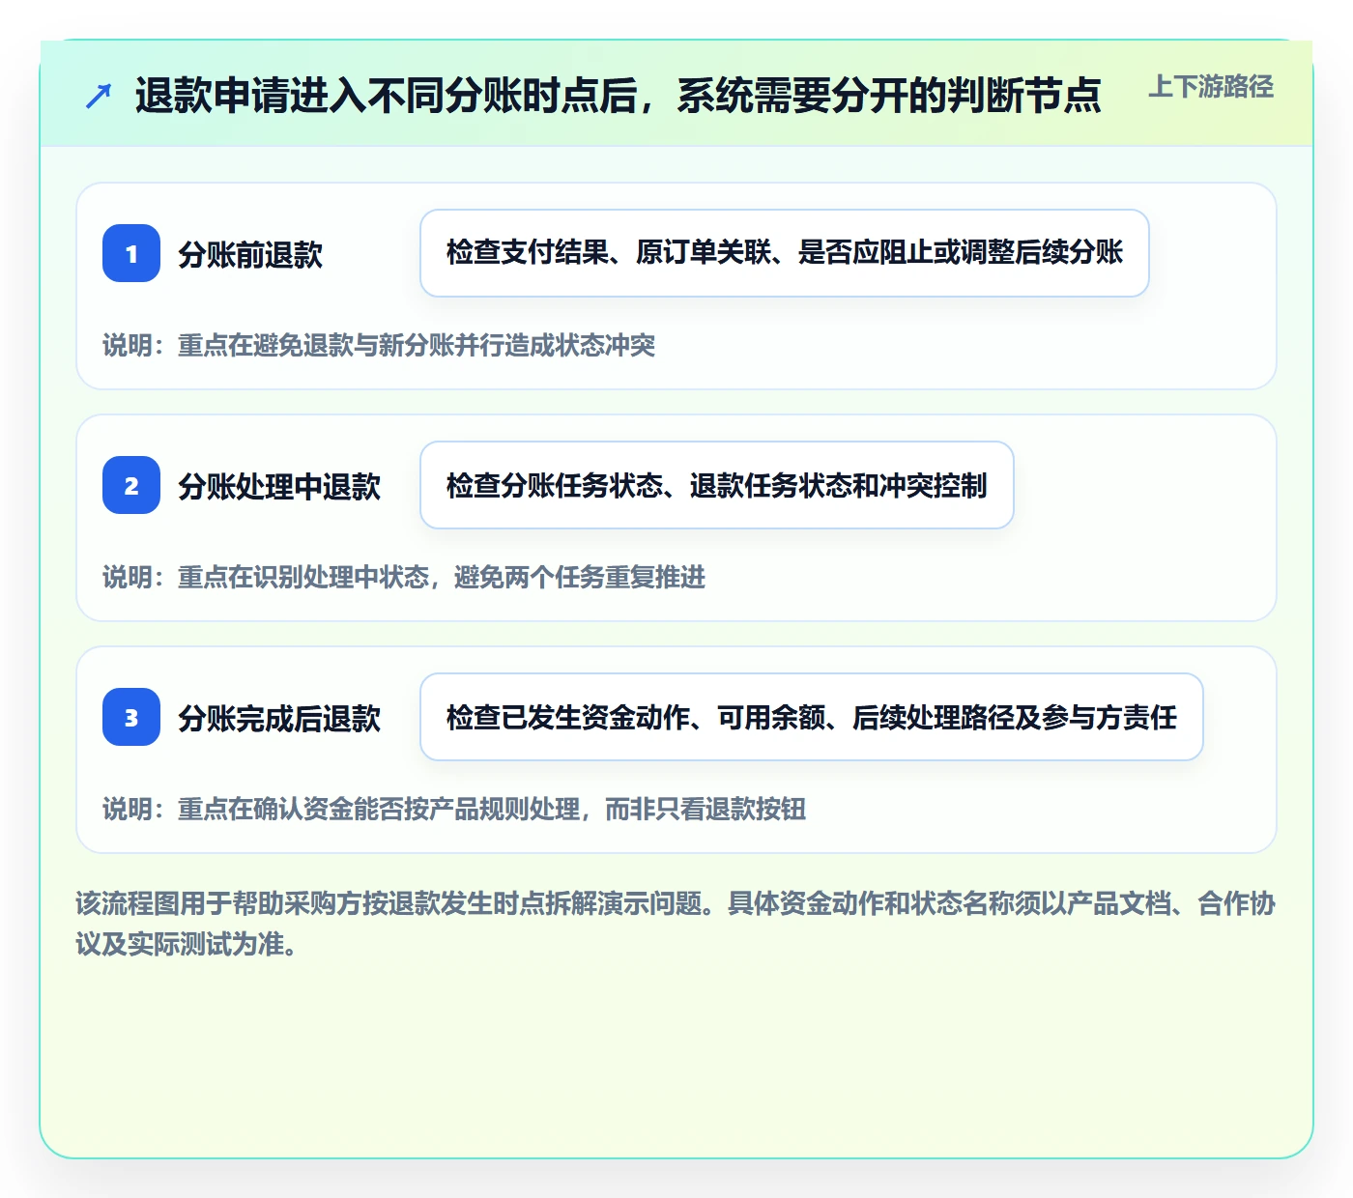
Task: Click the 分账处理中退款 step title
Action: pyautogui.click(x=279, y=486)
